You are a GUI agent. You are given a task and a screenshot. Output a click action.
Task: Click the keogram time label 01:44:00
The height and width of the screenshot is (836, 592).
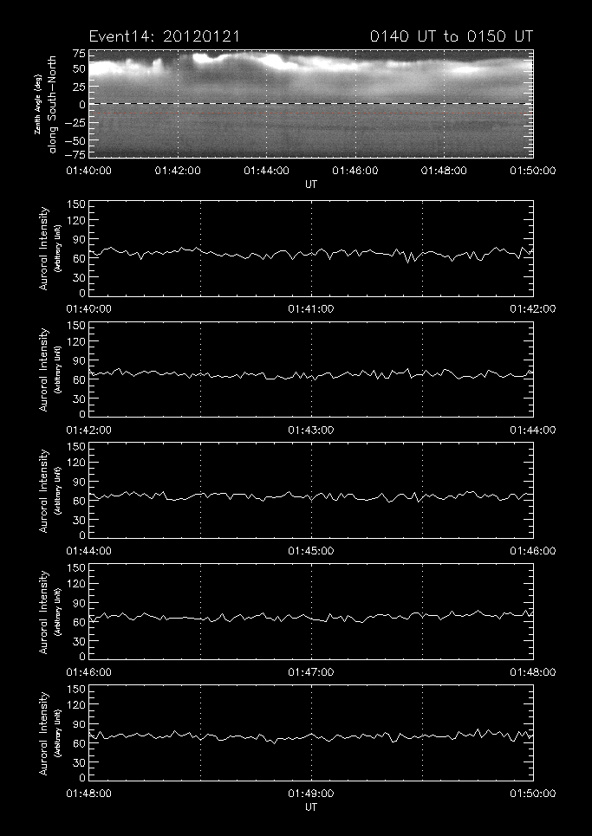click(267, 171)
